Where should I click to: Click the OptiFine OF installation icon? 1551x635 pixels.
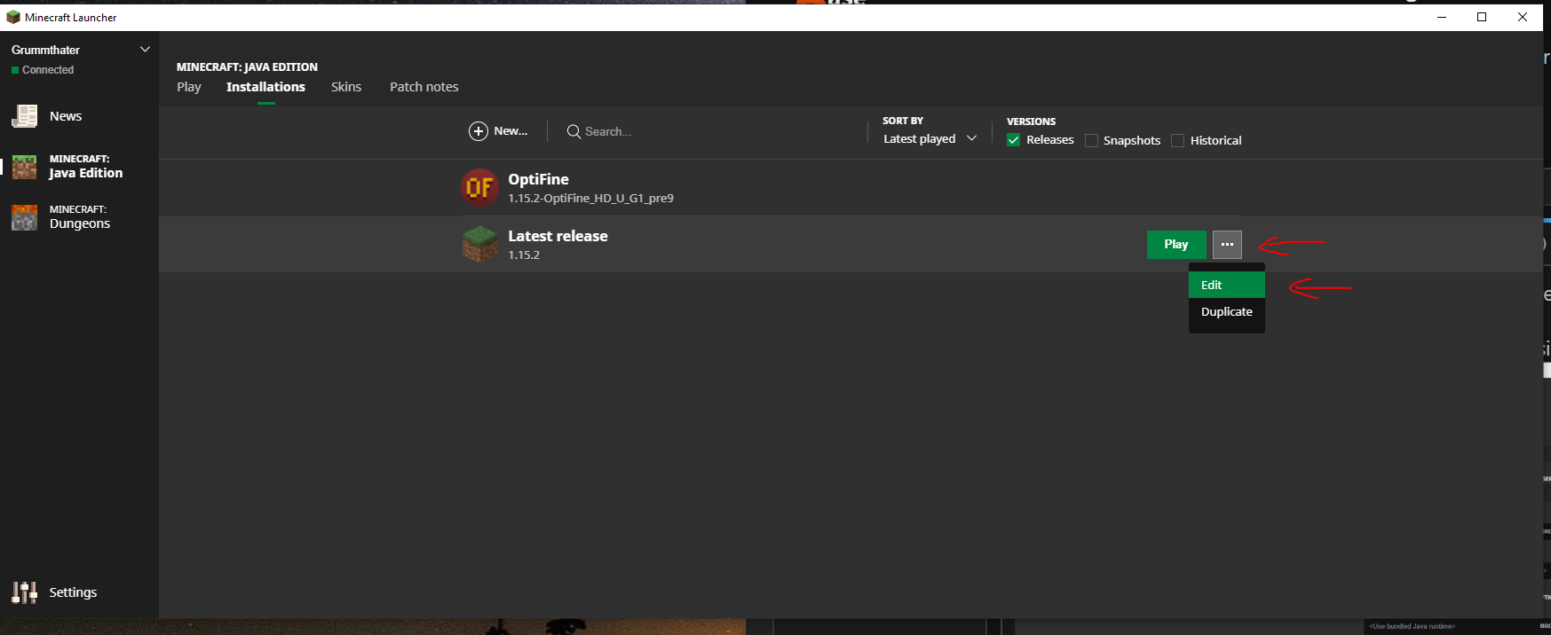pyautogui.click(x=479, y=187)
